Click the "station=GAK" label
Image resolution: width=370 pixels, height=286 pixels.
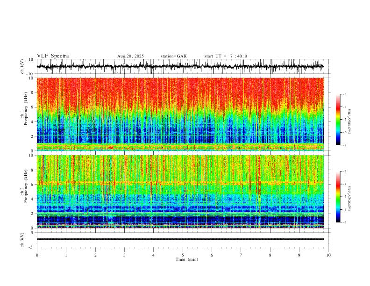[173, 56]
